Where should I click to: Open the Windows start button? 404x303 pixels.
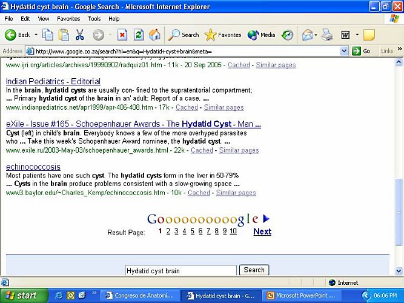[24, 296]
